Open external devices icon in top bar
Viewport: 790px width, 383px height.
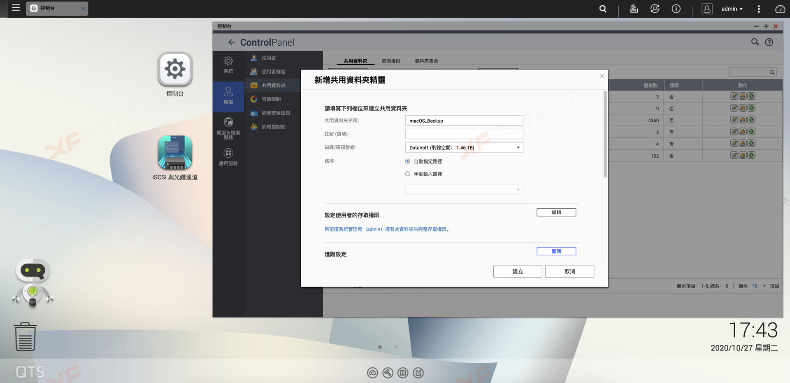click(655, 9)
